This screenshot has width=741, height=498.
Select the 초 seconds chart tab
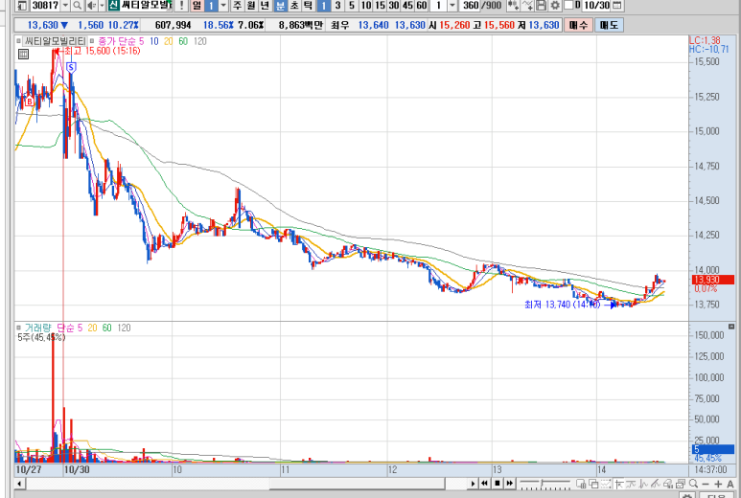(294, 5)
